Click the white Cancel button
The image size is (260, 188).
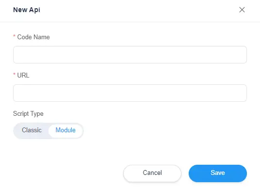pyautogui.click(x=152, y=173)
